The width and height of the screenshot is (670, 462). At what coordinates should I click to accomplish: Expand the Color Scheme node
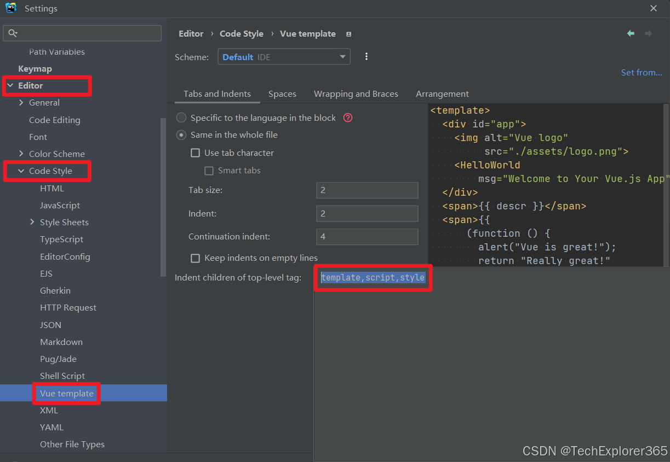click(x=21, y=154)
